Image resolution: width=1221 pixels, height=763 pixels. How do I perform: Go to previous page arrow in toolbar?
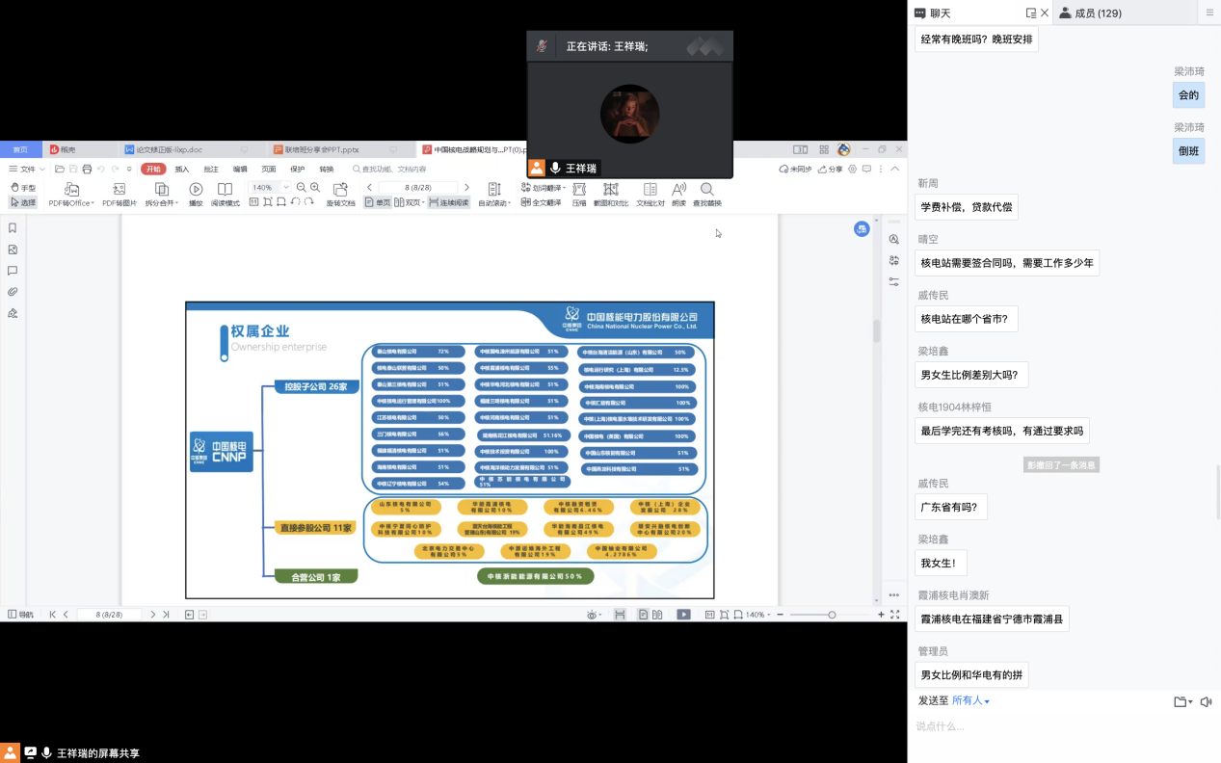coord(369,188)
